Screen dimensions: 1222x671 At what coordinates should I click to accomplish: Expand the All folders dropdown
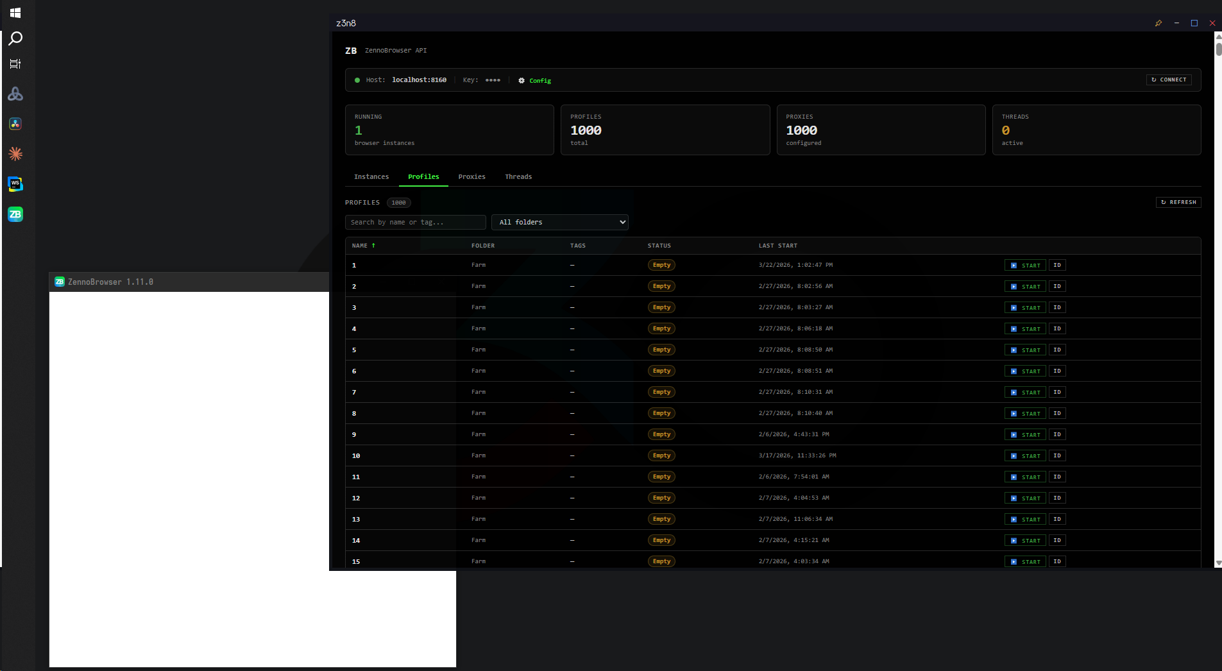pyautogui.click(x=560, y=222)
